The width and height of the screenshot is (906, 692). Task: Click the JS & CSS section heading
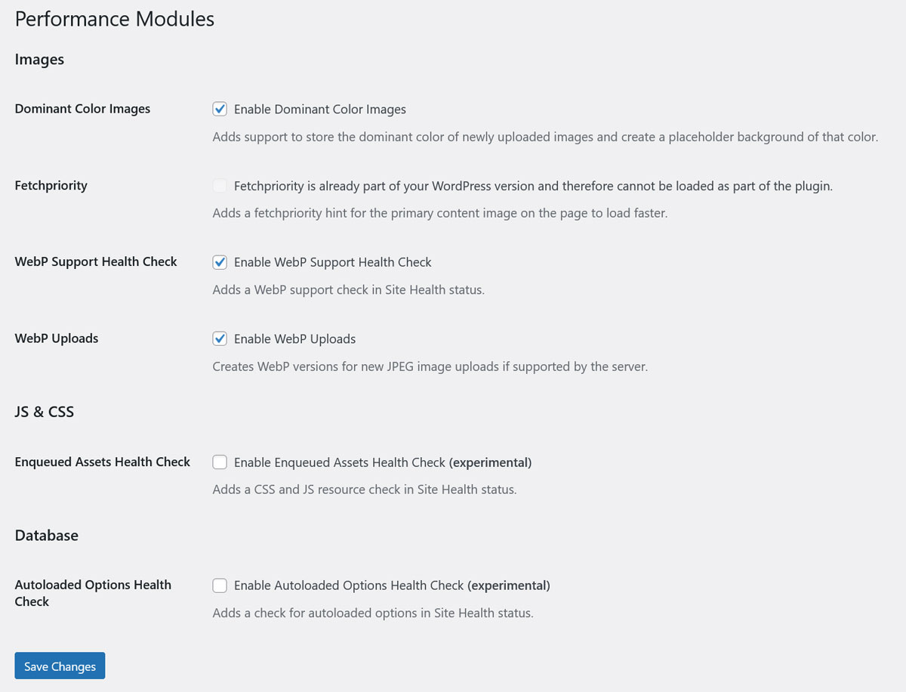45,412
